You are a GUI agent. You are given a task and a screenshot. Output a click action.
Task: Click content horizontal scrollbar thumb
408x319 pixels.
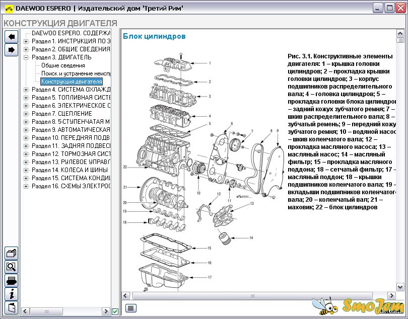pos(252,295)
